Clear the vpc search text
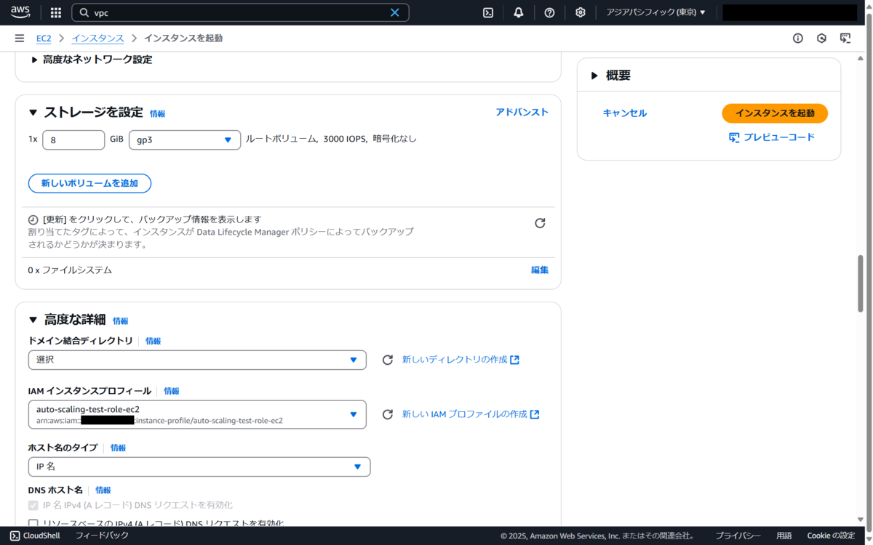This screenshot has width=873, height=545. [x=395, y=12]
